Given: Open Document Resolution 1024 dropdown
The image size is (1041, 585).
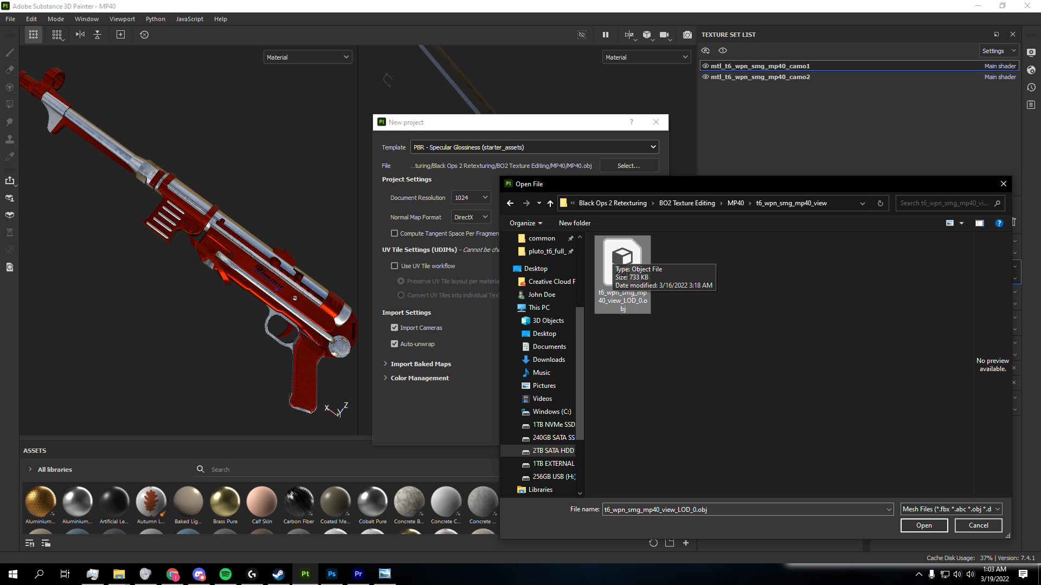Looking at the screenshot, I should click(471, 198).
